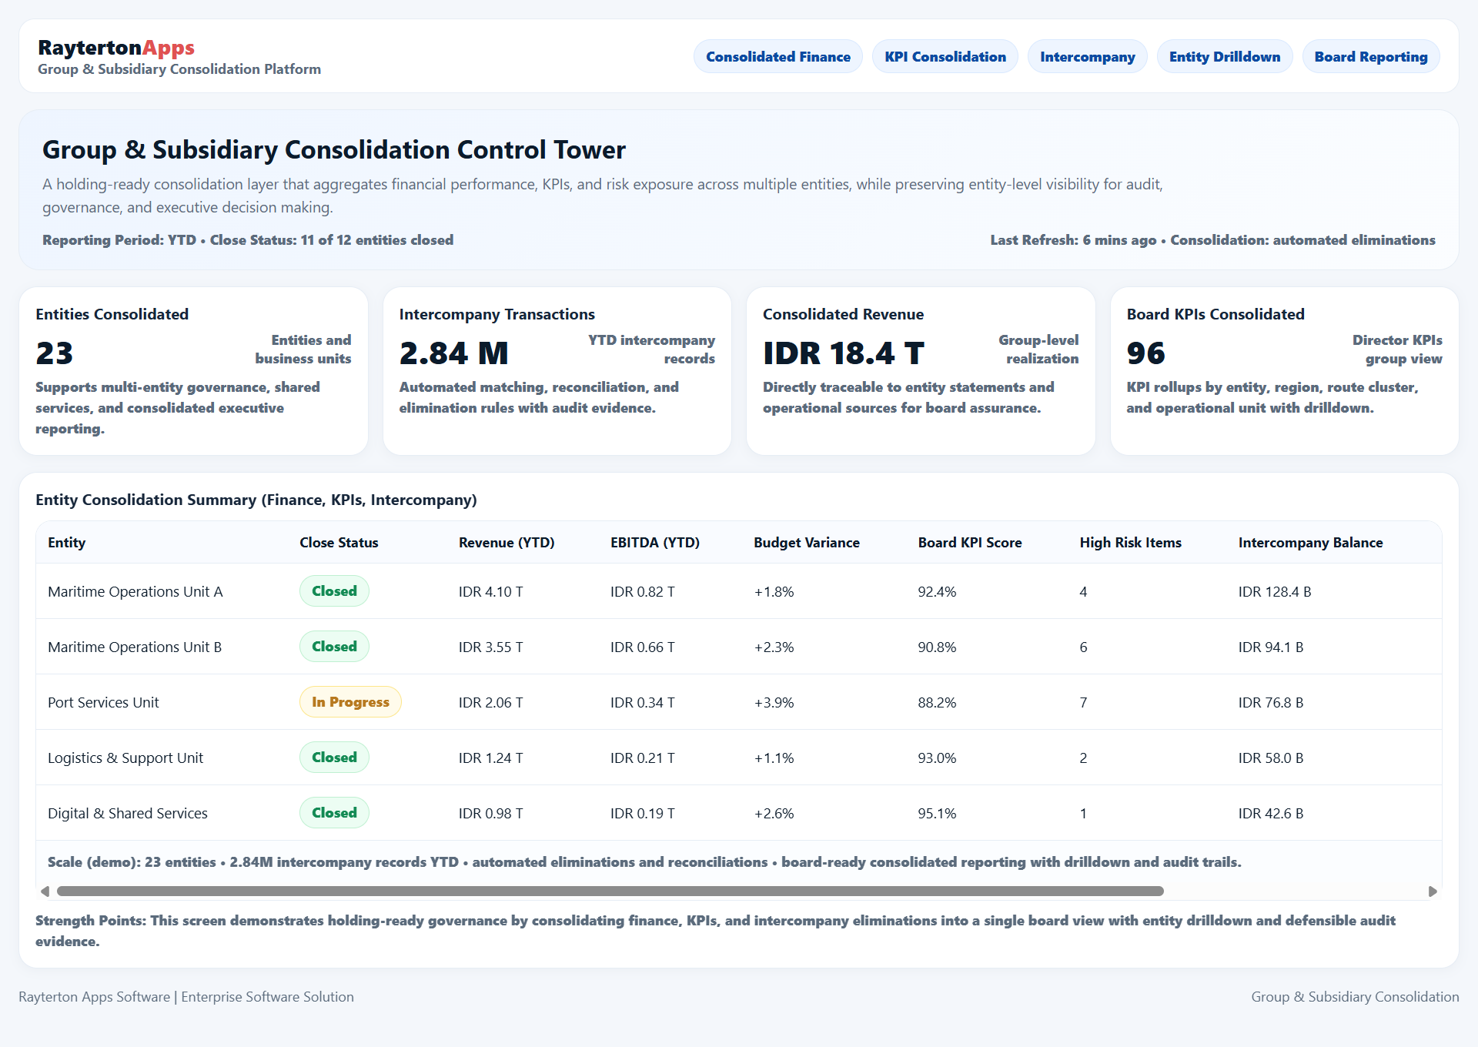Select the Board Reporting tab

coord(1370,57)
